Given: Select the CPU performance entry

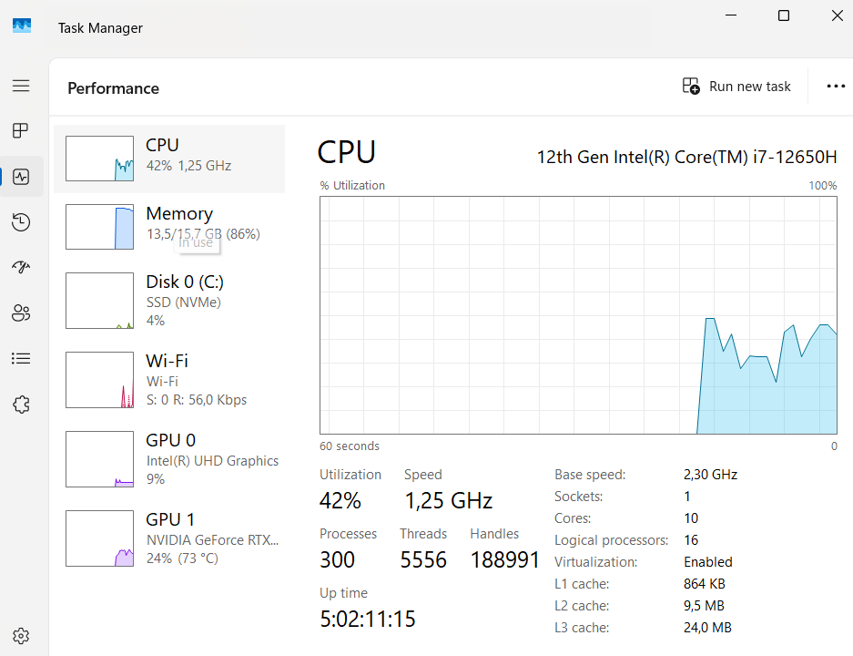Looking at the screenshot, I should pyautogui.click(x=169, y=159).
